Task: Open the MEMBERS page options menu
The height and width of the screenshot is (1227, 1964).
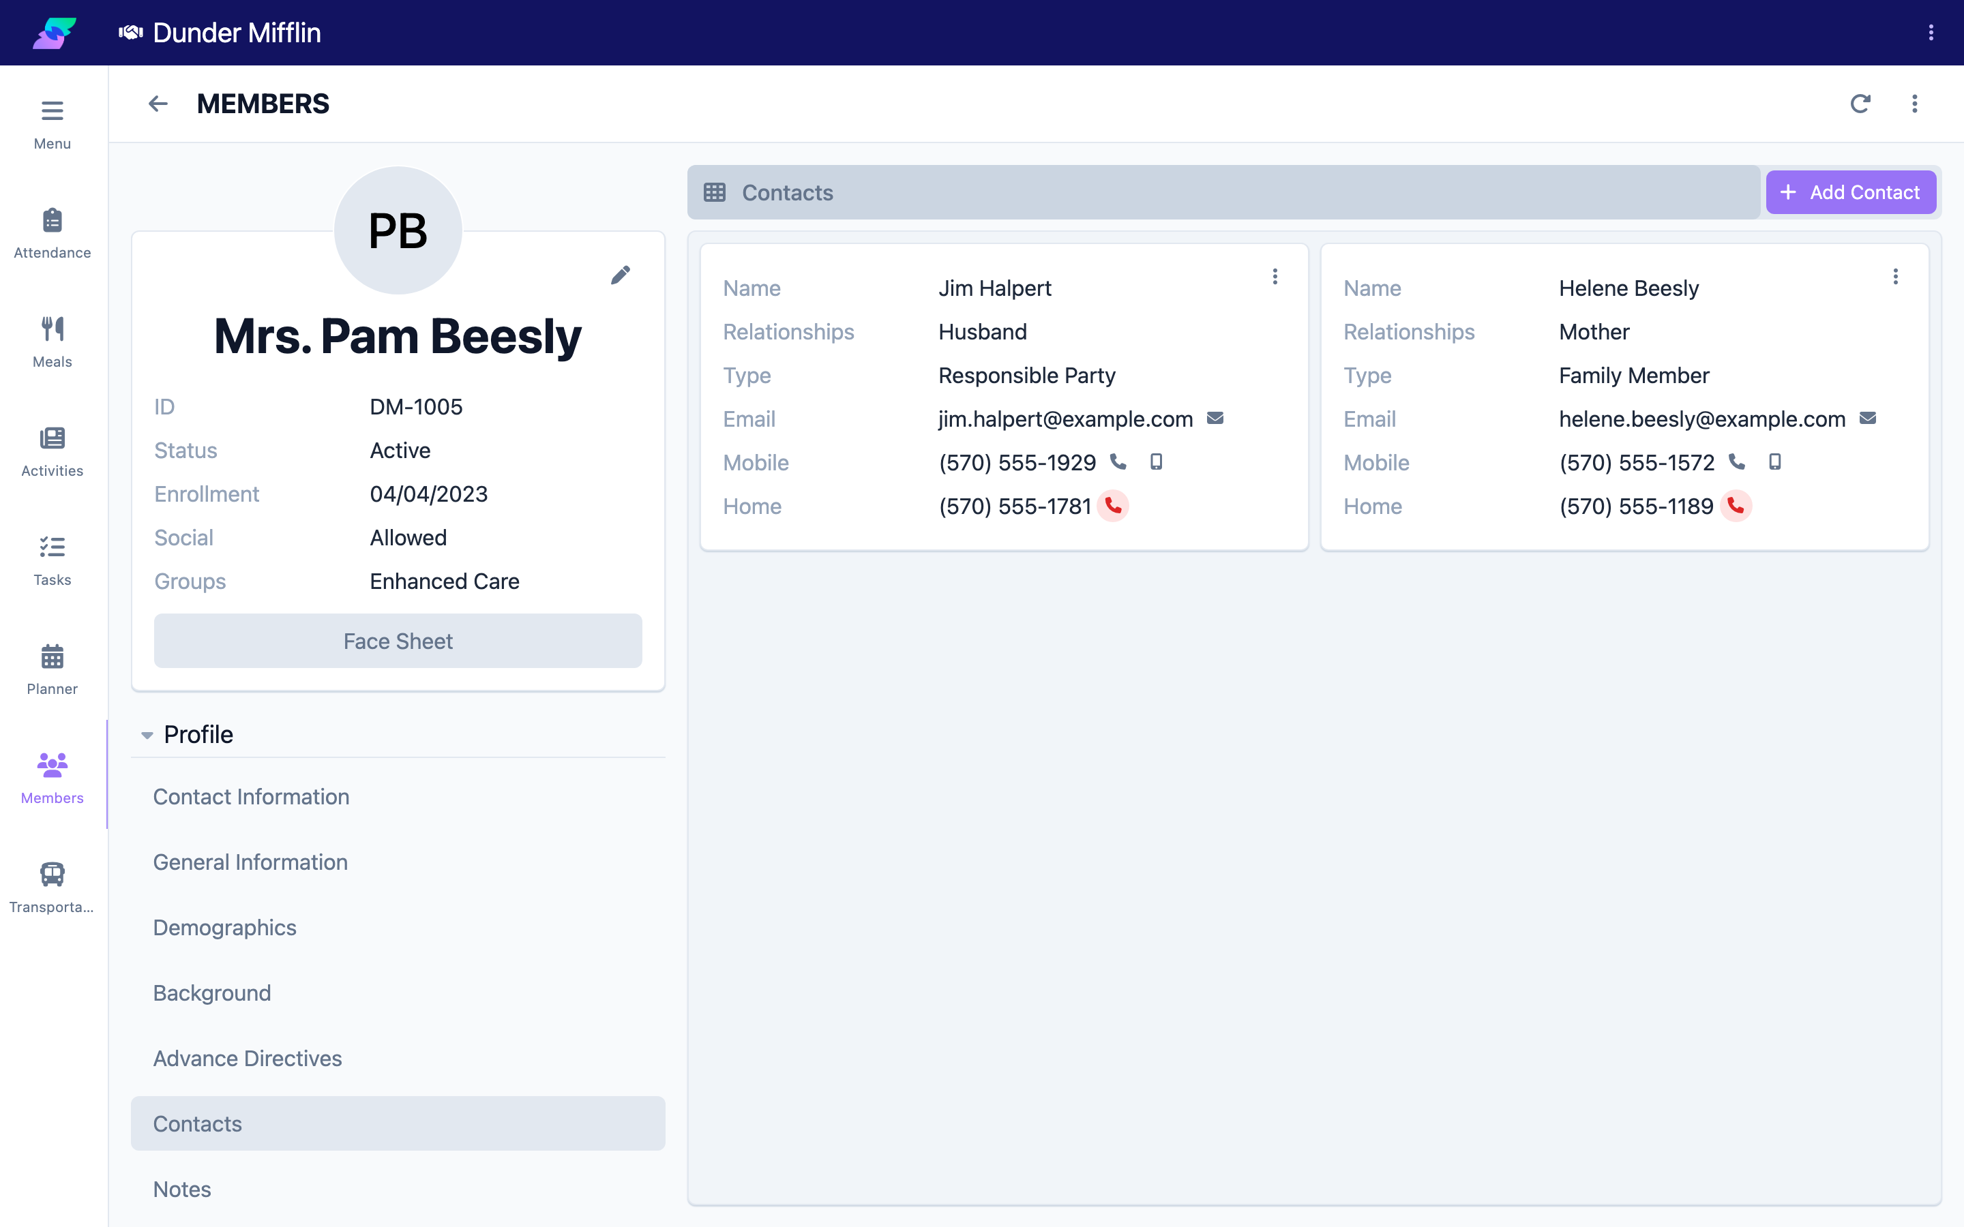Action: pos(1914,104)
